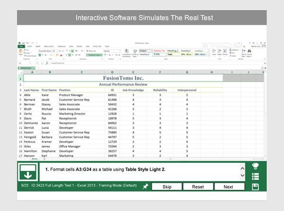The width and height of the screenshot is (284, 211).
Task: Click the Copy icon
Action: 25,53
